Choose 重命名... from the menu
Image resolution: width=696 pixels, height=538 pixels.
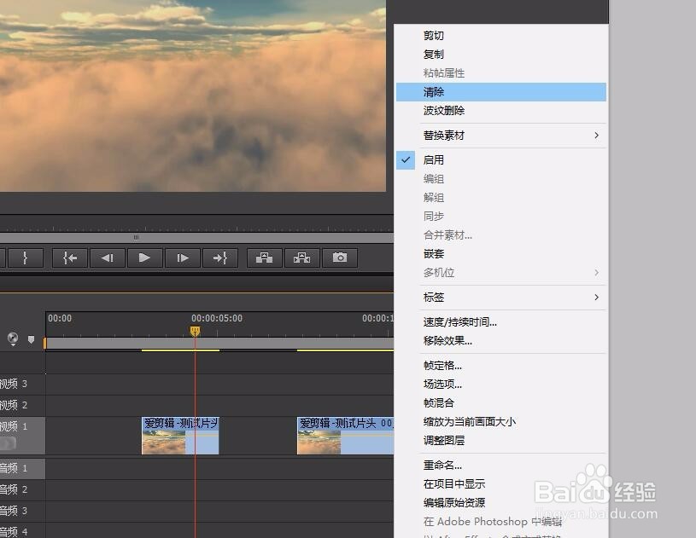[501, 465]
